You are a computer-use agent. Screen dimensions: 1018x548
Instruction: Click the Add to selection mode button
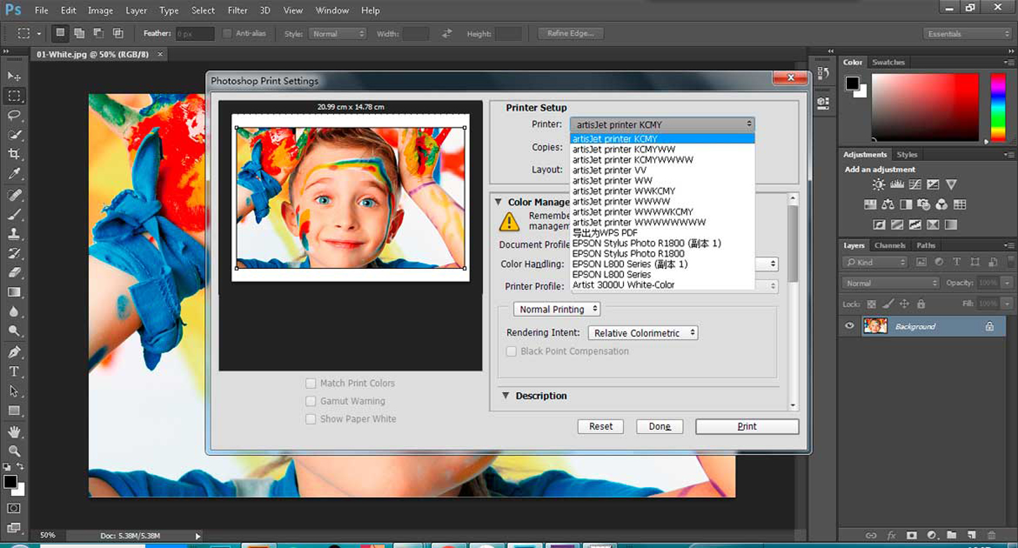pyautogui.click(x=80, y=32)
